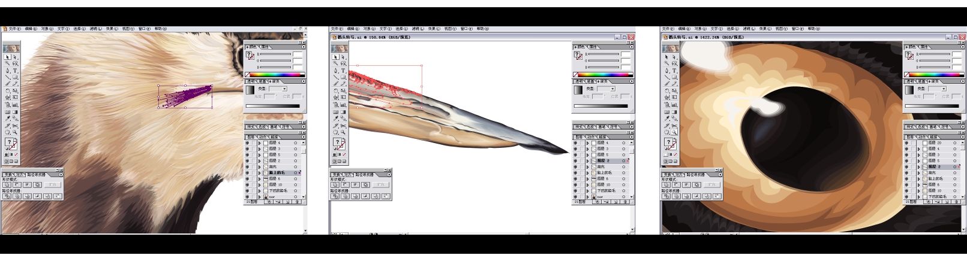Screen dimensions: 967x261
Task: Select the Rectangle tool in left window
Action: [x=15, y=77]
